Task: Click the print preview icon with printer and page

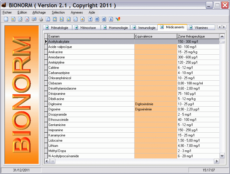Action: tap(34, 19)
